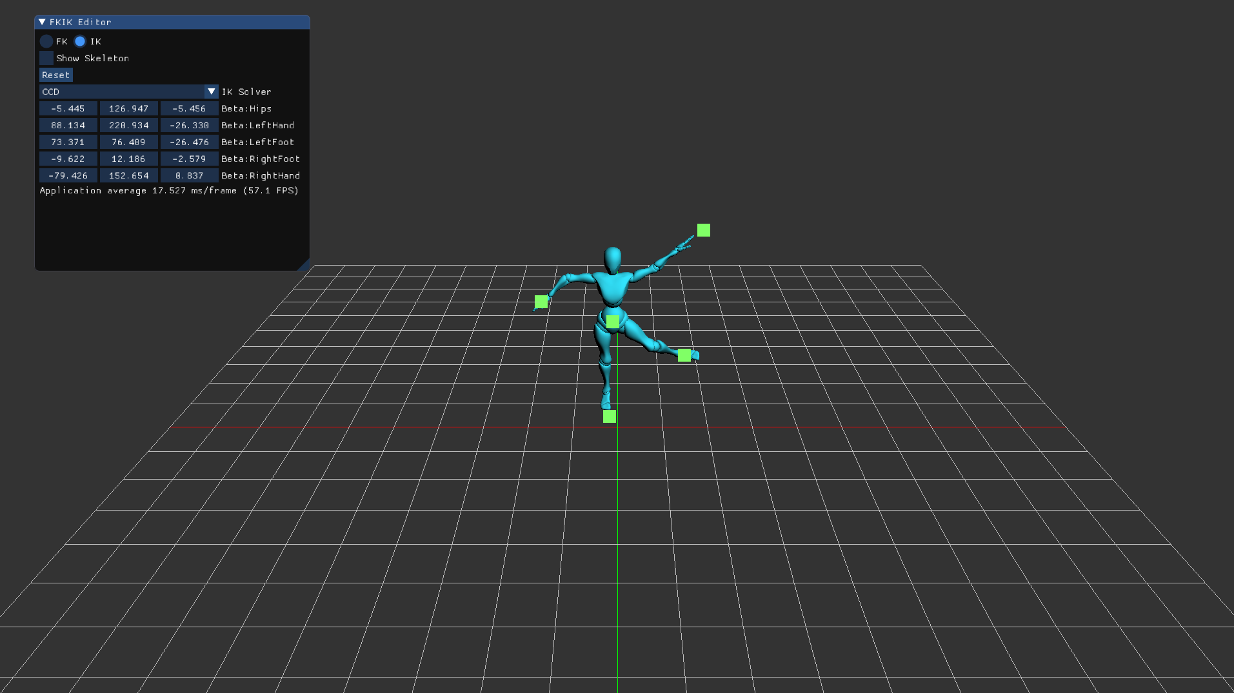
Task: Select green IK target at the raised foot
Action: click(684, 355)
